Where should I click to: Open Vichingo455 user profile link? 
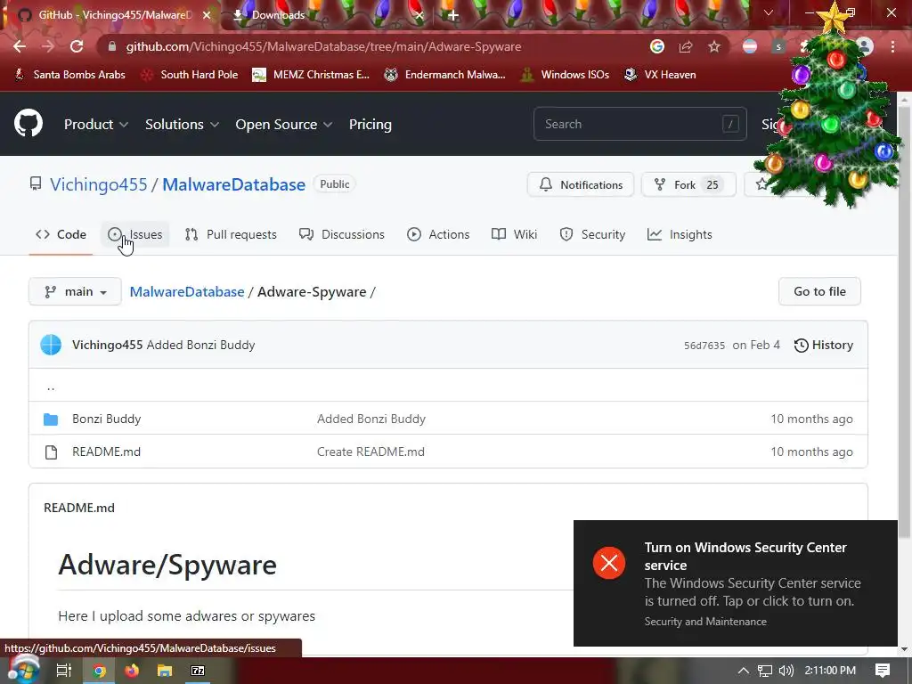pyautogui.click(x=98, y=184)
